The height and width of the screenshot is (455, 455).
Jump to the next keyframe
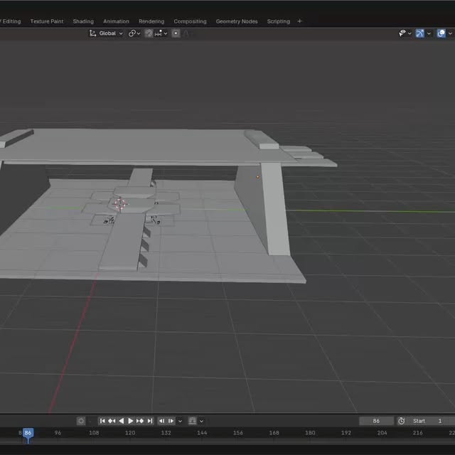[x=140, y=421]
